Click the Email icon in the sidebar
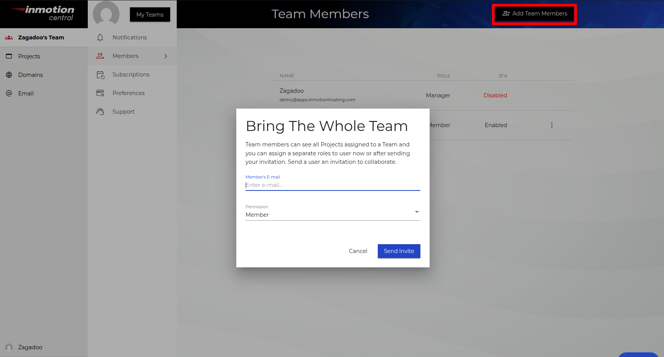664x357 pixels. point(9,93)
